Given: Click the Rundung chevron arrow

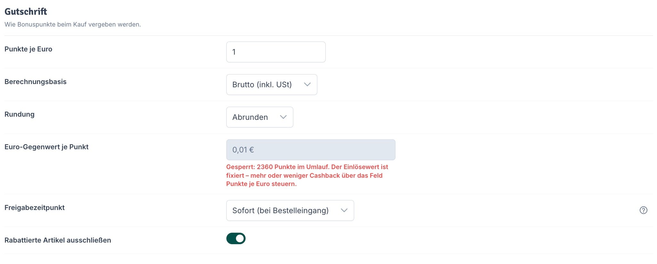Looking at the screenshot, I should pos(283,117).
